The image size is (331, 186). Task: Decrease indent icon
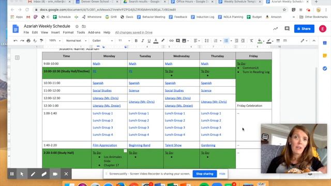[236, 41]
